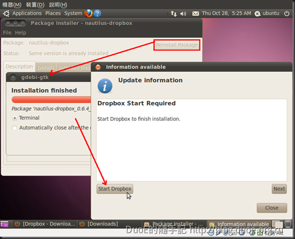Click the blue info icon in Update information

[105, 86]
